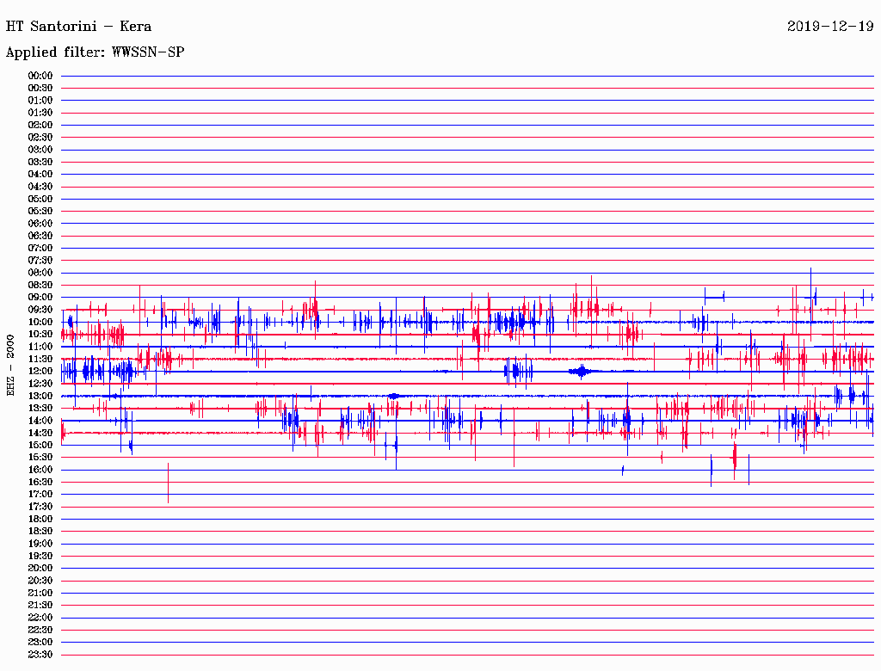The width and height of the screenshot is (881, 671).
Task: Select the 16:30 time label
Action: click(x=40, y=483)
